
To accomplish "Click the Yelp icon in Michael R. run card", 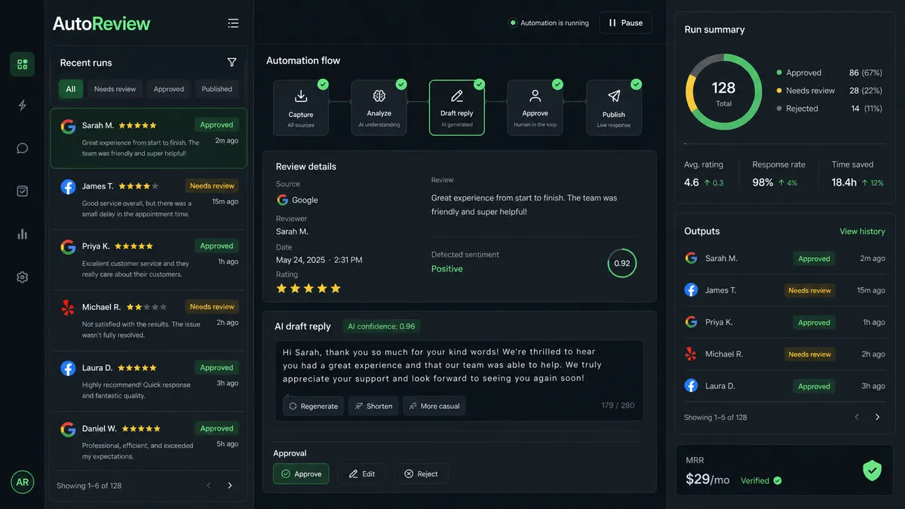I will pos(68,308).
